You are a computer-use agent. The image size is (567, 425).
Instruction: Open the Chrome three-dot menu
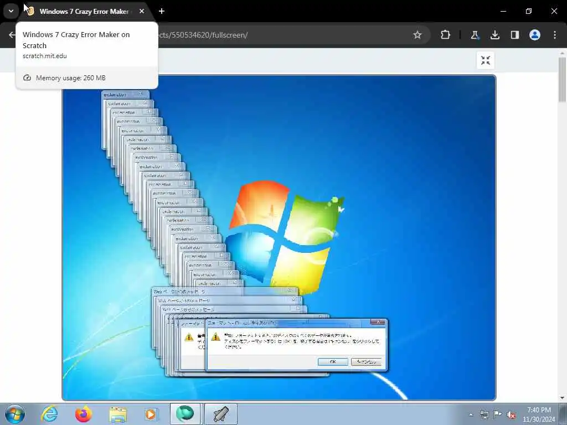pos(555,35)
